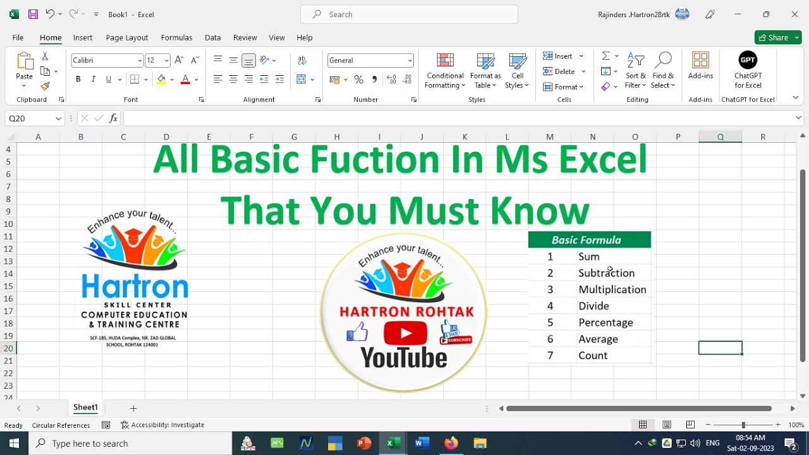Click the Clear eraser icon
The height and width of the screenshot is (455, 809).
[605, 87]
